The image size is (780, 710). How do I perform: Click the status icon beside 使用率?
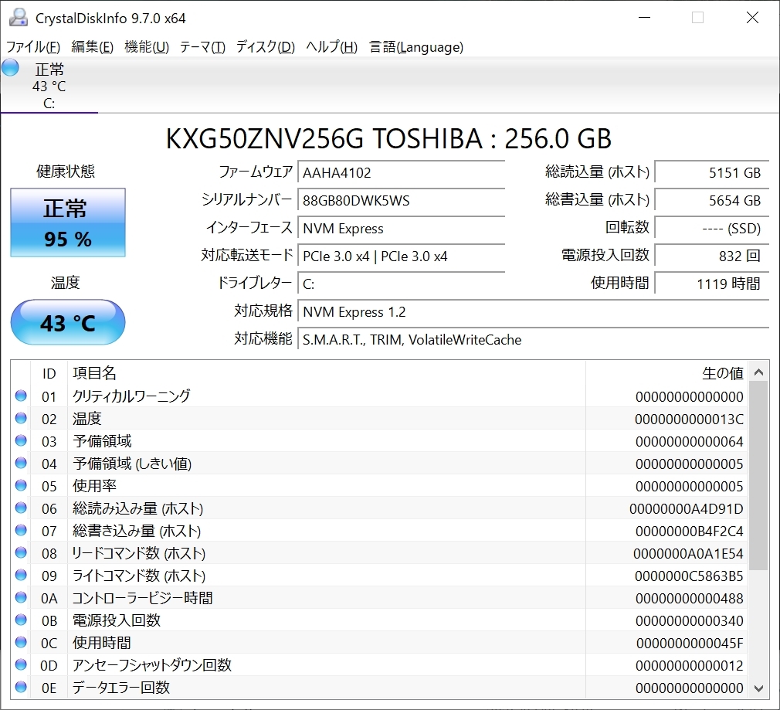click(x=22, y=485)
